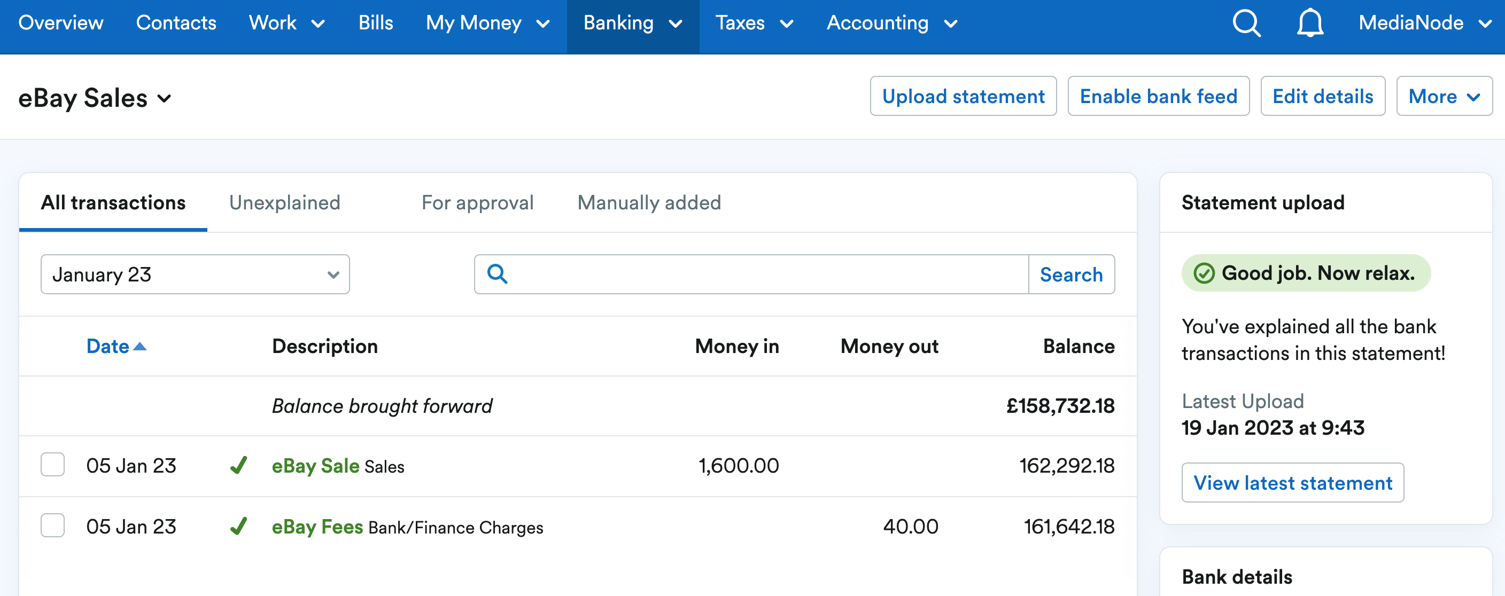Open the global search magnifier

1246,23
